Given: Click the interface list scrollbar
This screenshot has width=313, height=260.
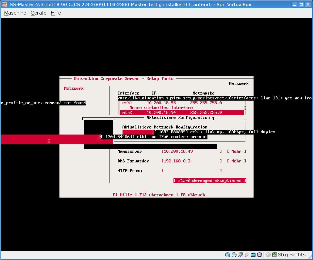Looking at the screenshot, I should click(x=245, y=108).
